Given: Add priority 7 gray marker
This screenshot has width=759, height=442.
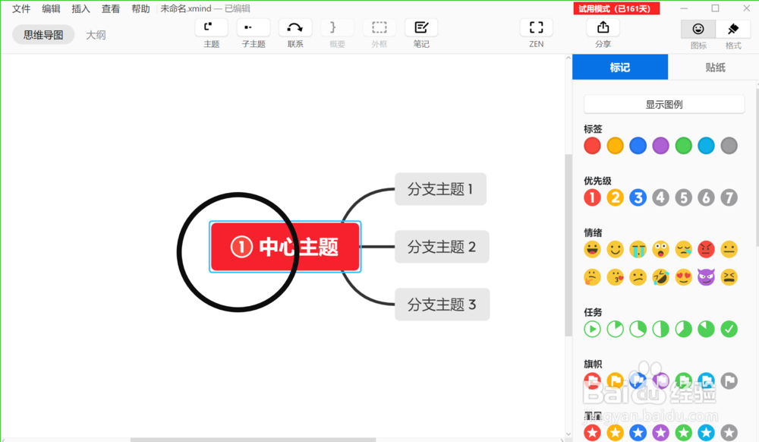Looking at the screenshot, I should pos(729,197).
